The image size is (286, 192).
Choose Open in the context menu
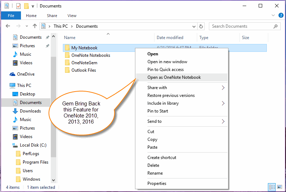[x=182, y=54]
